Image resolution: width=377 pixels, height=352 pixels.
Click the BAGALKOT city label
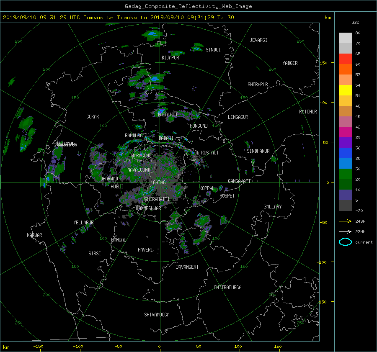[168, 115]
